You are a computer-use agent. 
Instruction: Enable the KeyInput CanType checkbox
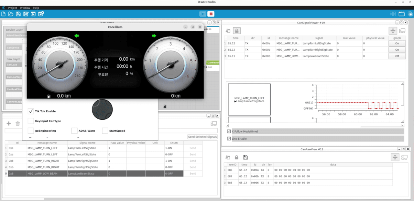tap(31, 121)
